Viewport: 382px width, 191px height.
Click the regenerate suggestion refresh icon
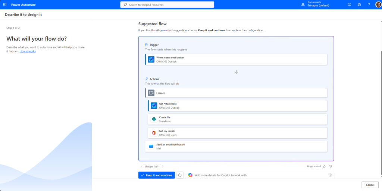click(x=180, y=175)
